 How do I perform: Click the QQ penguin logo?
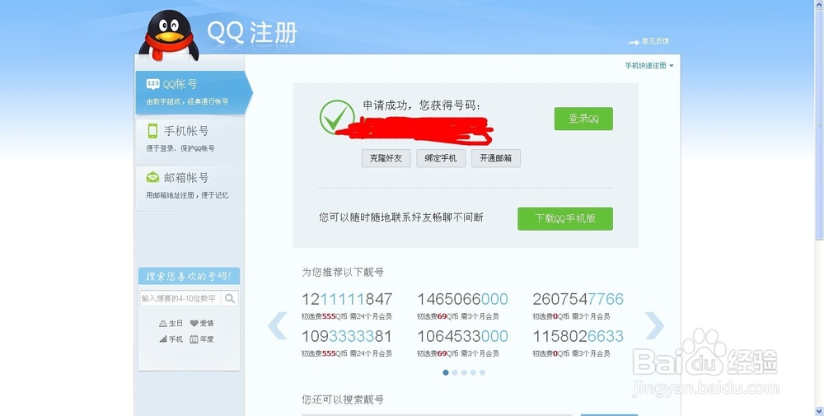pyautogui.click(x=169, y=35)
